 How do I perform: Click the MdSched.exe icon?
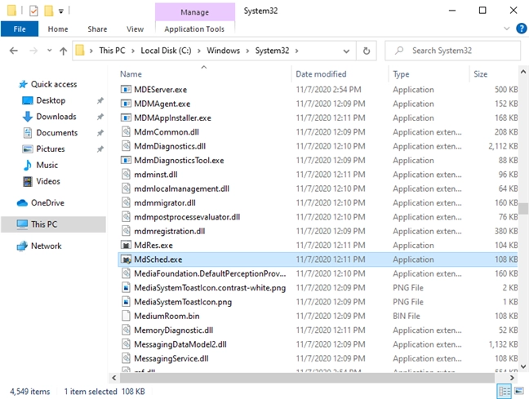point(126,259)
